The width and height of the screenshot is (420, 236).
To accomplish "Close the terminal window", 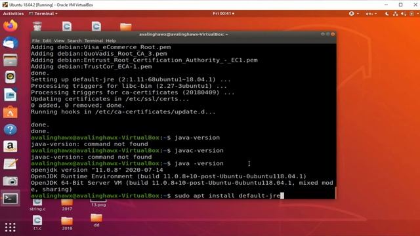I will [x=333, y=34].
